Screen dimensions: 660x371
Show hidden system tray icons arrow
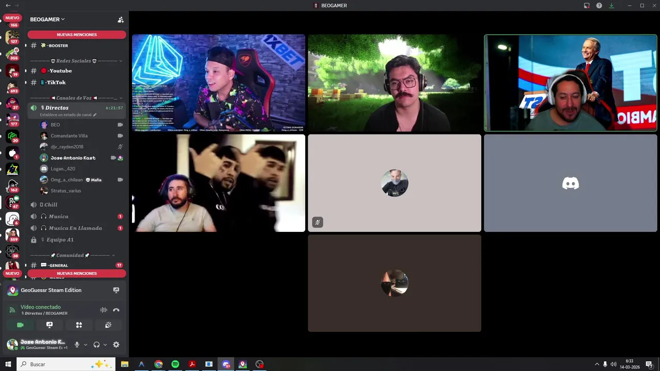coord(597,364)
